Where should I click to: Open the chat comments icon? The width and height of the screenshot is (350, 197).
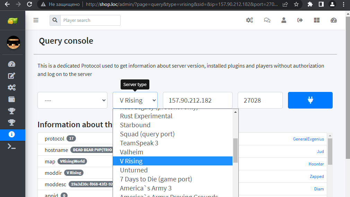267,20
